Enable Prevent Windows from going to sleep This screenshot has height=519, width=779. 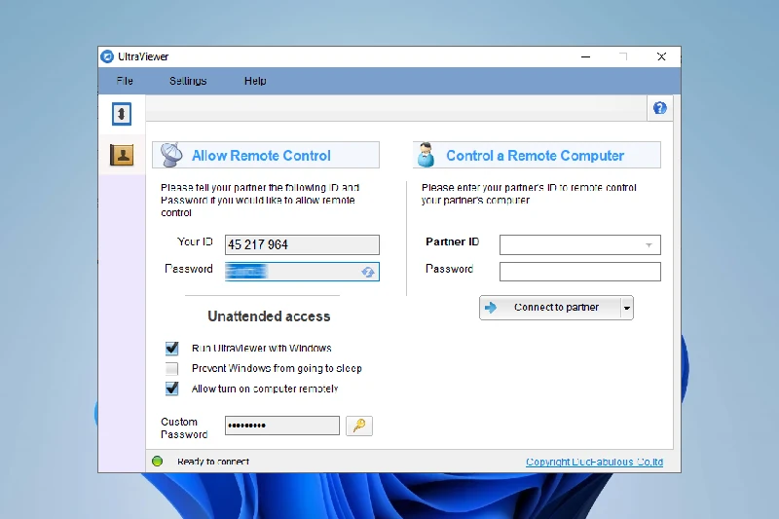[x=172, y=368]
